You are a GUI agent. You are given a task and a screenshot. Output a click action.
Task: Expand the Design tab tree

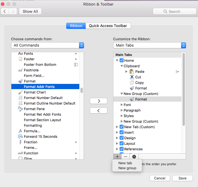coord(117,138)
